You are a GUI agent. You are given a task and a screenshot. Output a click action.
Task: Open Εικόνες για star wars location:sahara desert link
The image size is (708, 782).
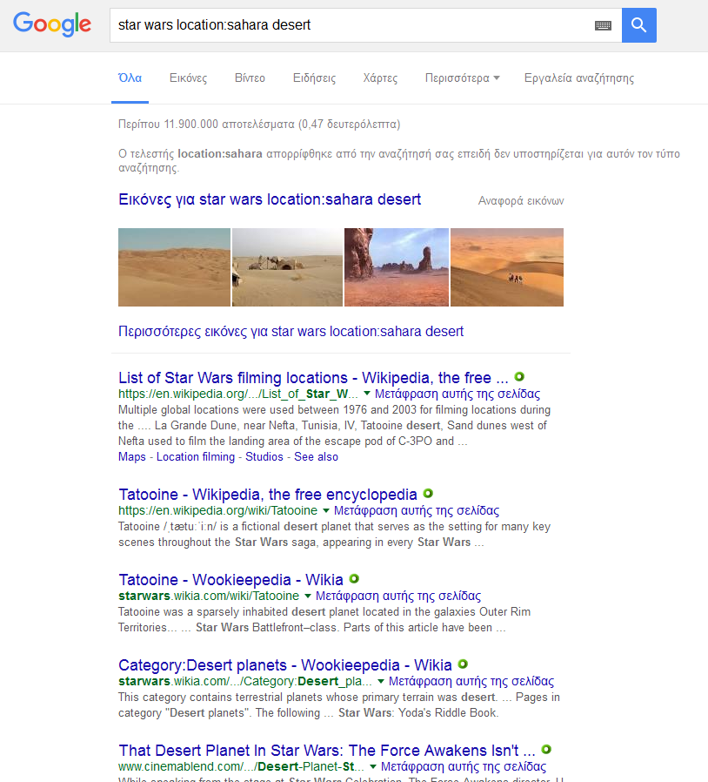270,199
